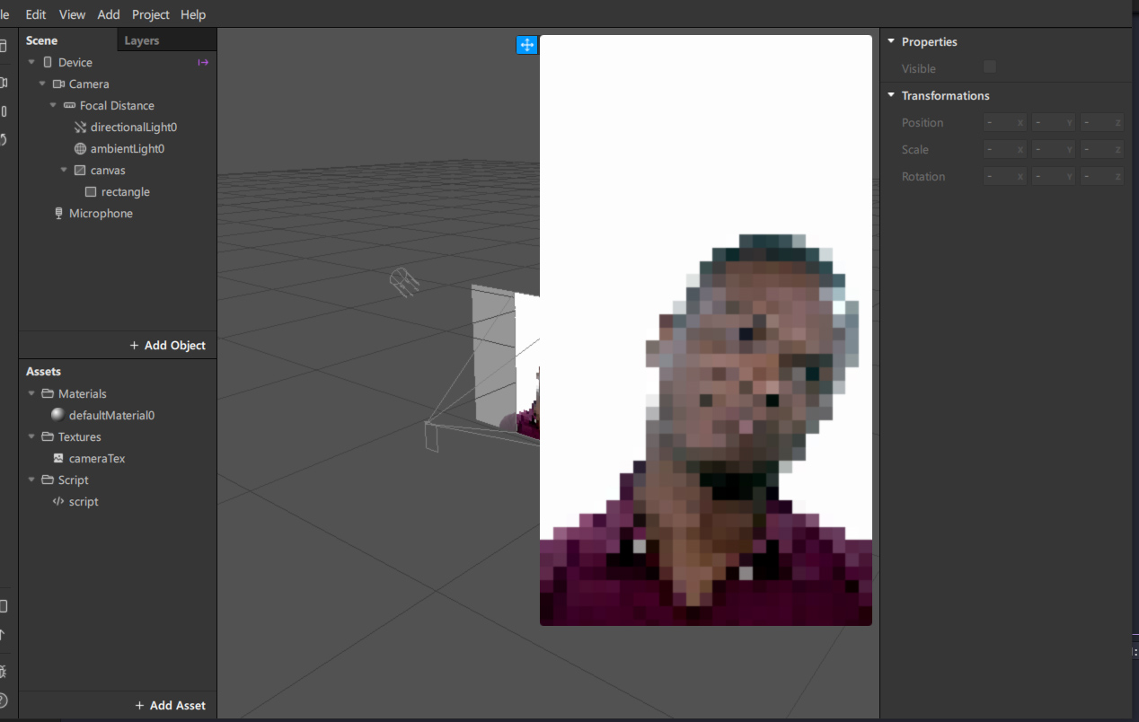Viewport: 1139px width, 722px height.
Task: Click the pixelated simulator preview
Action: pos(706,330)
